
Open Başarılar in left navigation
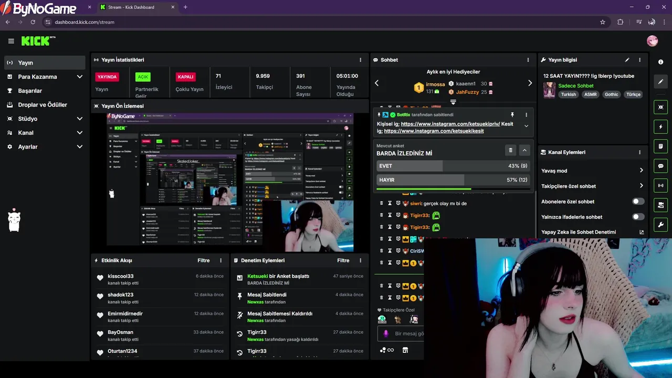click(x=45, y=91)
